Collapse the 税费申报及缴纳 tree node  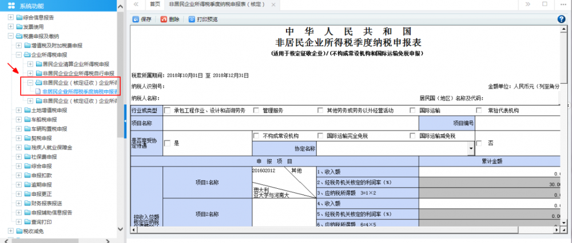[10, 36]
